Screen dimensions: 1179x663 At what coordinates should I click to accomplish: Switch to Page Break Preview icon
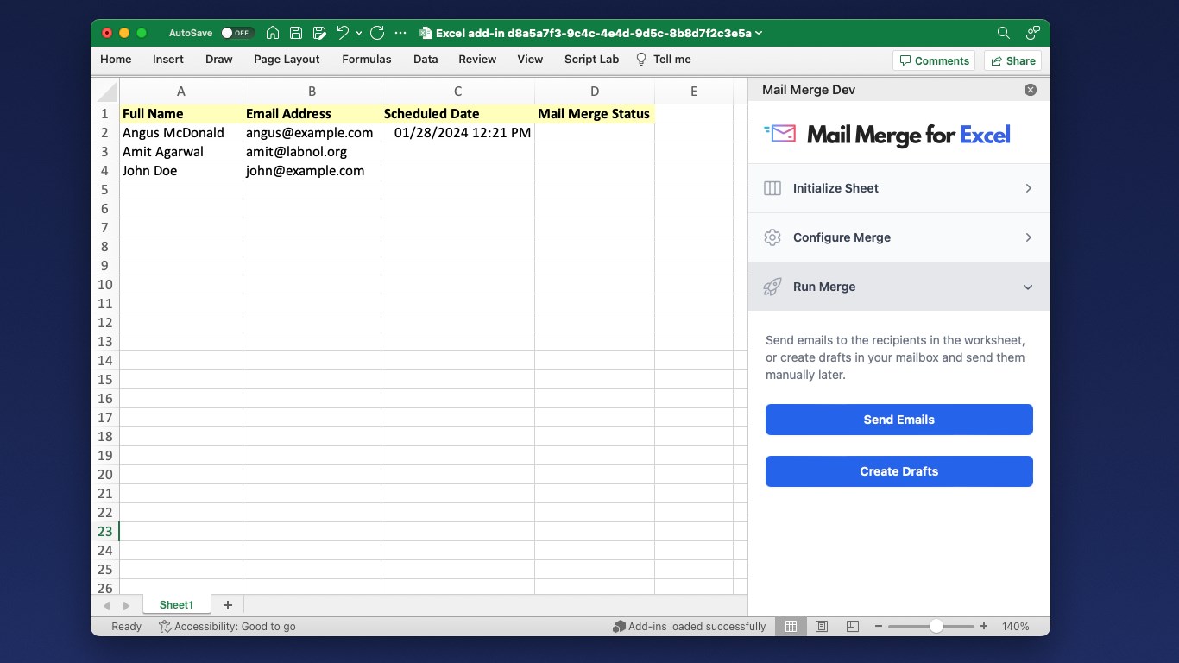(x=852, y=627)
